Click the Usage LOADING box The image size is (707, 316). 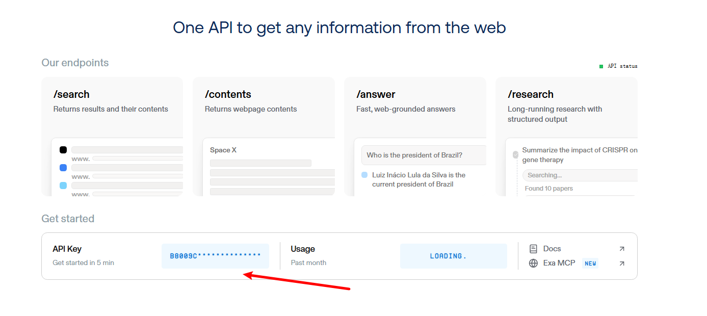click(x=454, y=256)
